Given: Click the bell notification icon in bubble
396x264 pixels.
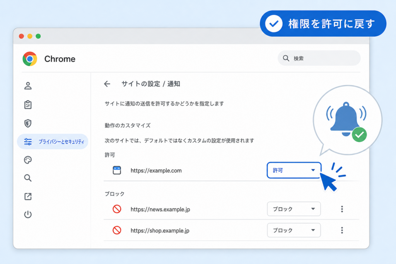Looking at the screenshot, I should (x=346, y=119).
